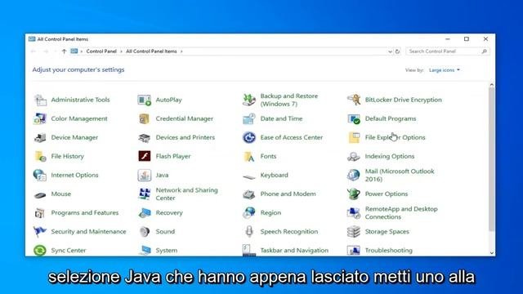Open the BitLocker Drive Encryption icon
Viewport: 523px width, 294px height.
click(x=354, y=100)
